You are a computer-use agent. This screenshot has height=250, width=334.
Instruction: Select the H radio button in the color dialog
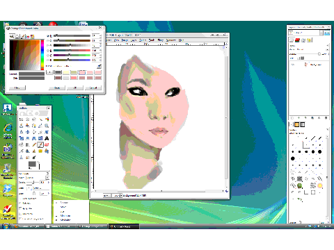pyautogui.click(x=48, y=36)
